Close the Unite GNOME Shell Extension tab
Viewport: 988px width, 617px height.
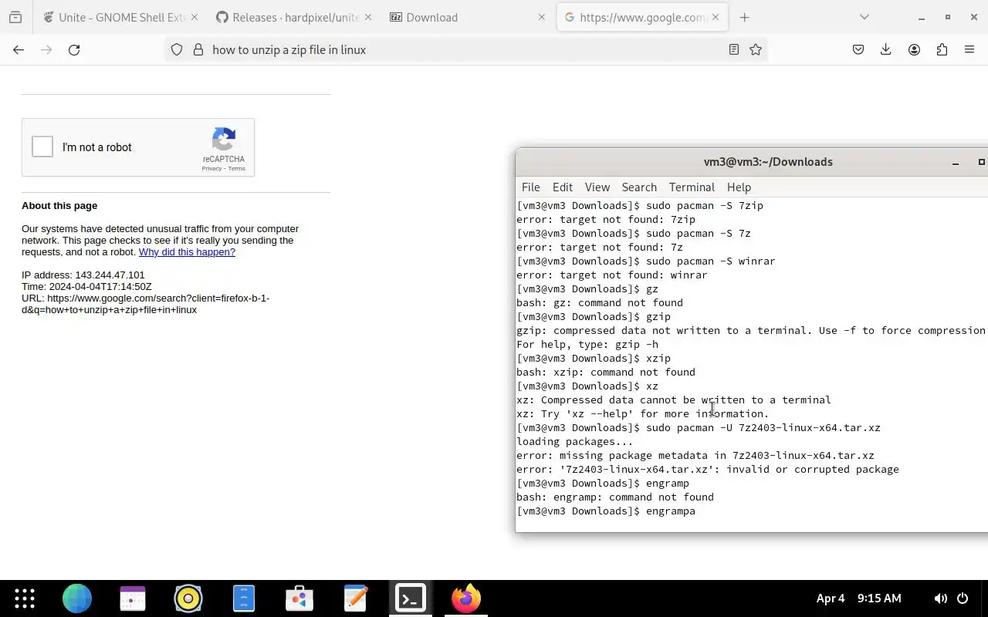tap(194, 17)
